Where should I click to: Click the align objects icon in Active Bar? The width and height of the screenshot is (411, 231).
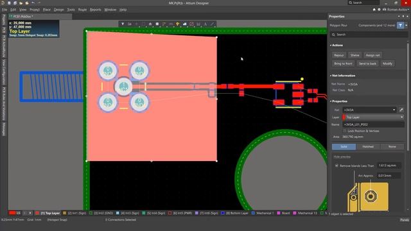[x=150, y=24]
